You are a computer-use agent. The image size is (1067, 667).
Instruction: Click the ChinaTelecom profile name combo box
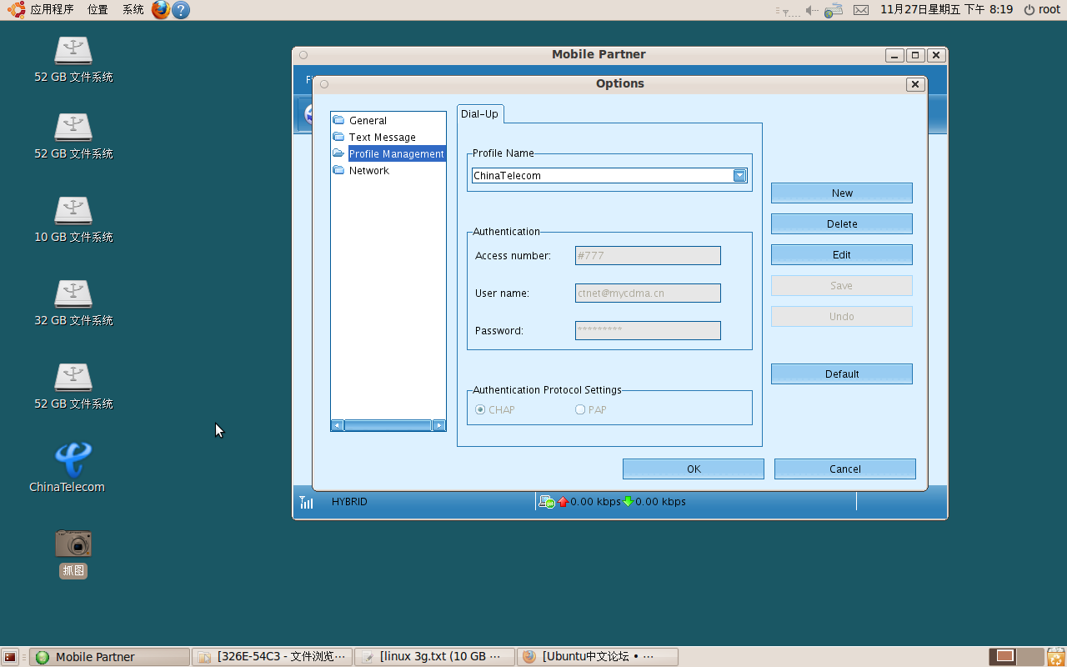coord(609,176)
